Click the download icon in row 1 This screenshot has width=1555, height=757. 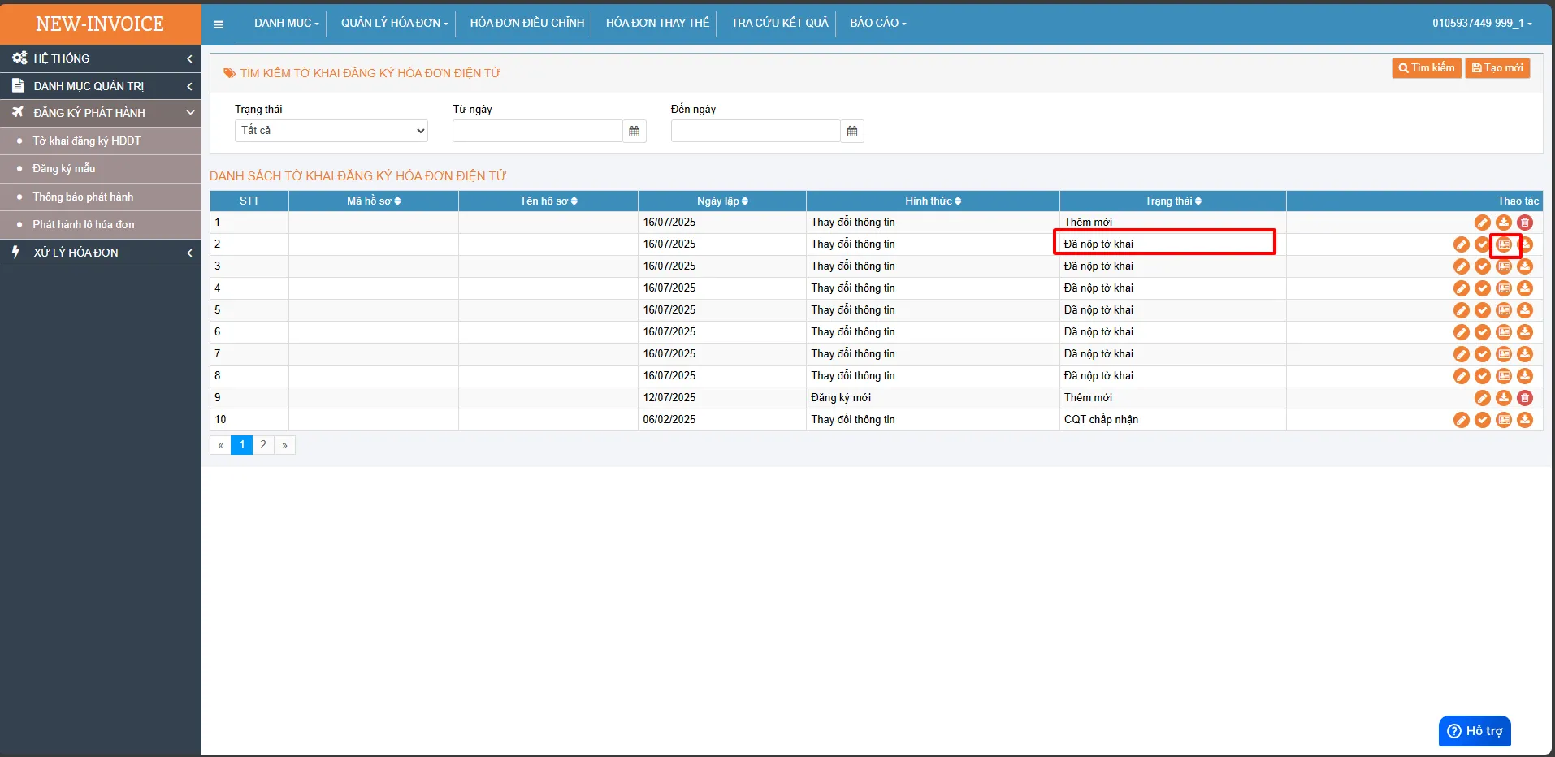coord(1504,223)
